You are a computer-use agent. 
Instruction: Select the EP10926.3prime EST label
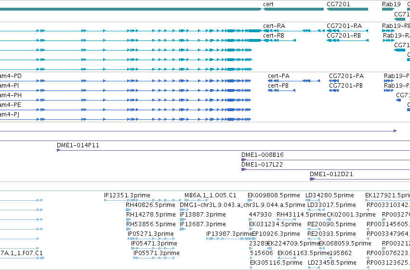[x=276, y=234]
